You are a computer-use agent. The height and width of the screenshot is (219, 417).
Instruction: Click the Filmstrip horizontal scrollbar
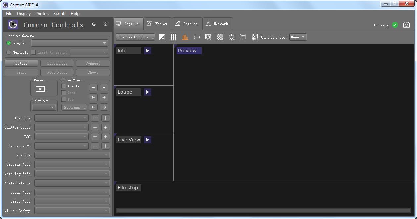point(264,210)
